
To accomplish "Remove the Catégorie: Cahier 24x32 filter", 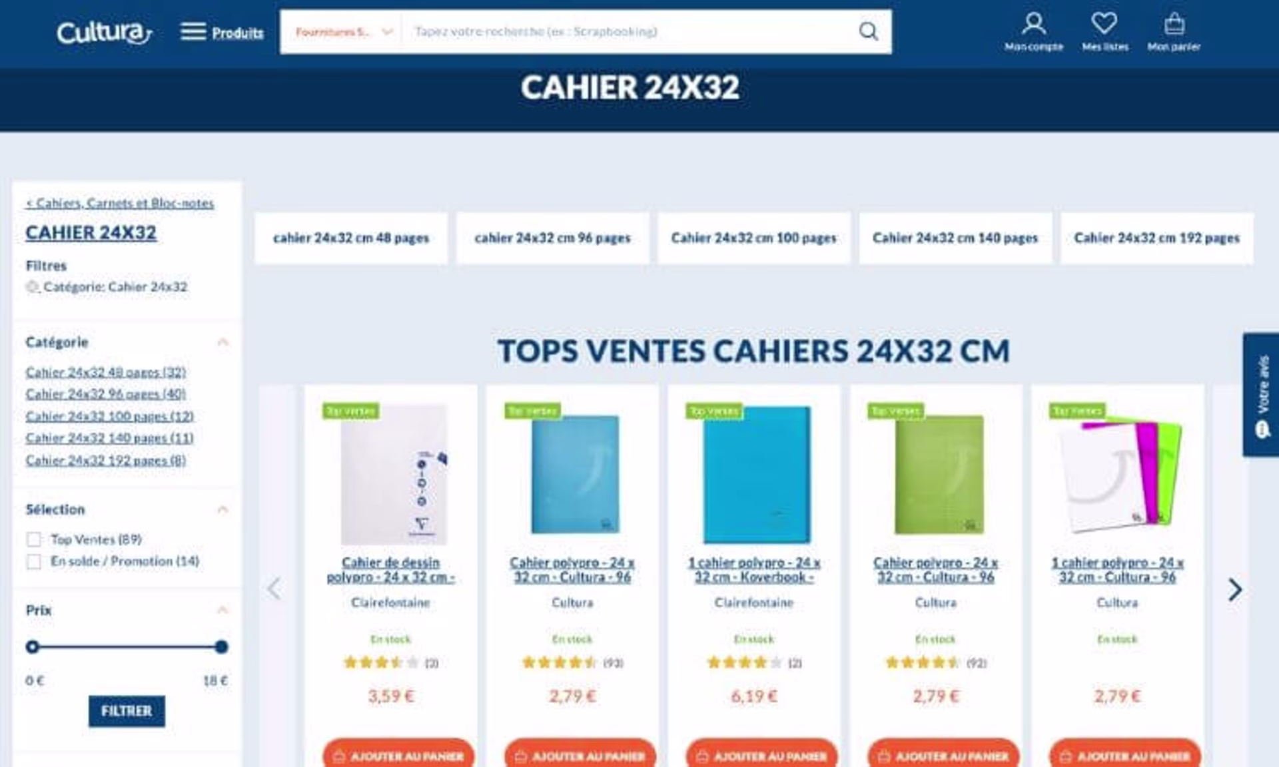I will coord(32,287).
